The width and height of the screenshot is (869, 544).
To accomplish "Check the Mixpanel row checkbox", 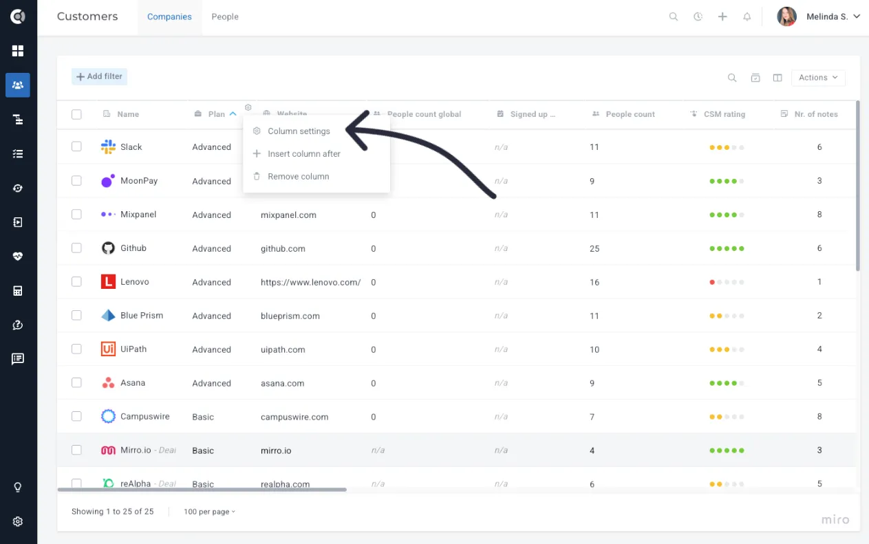I will point(76,214).
